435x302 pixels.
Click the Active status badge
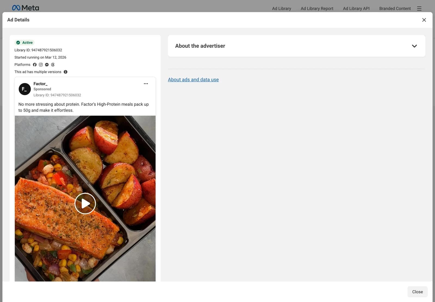tap(24, 42)
